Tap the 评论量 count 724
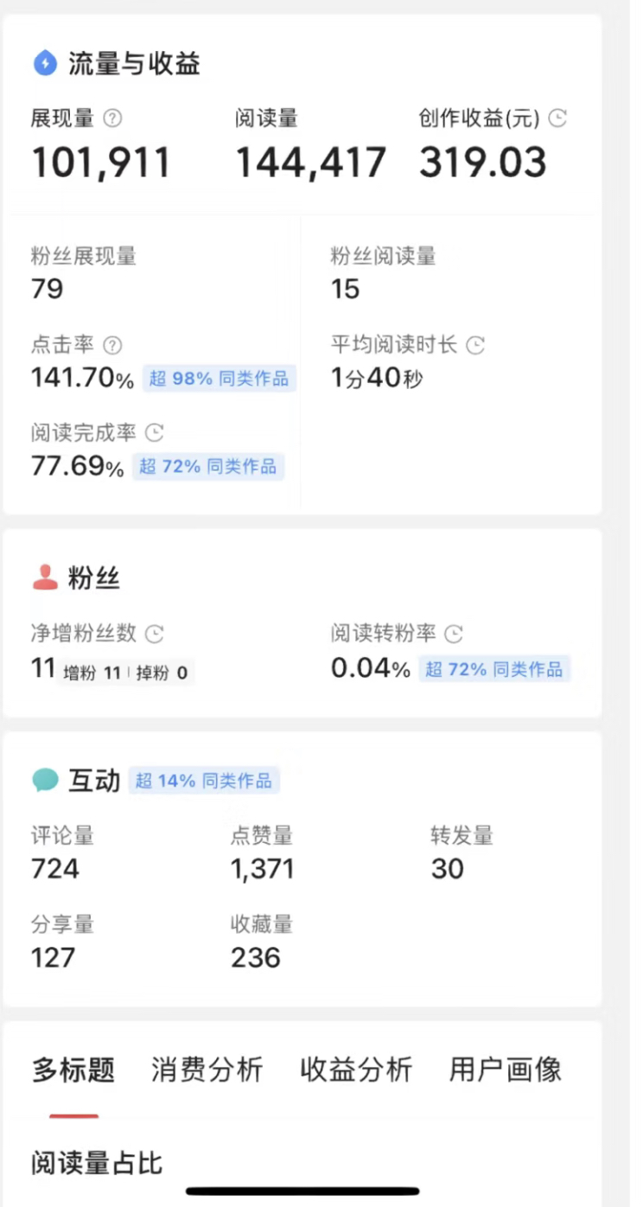643x1207 pixels. 55,869
